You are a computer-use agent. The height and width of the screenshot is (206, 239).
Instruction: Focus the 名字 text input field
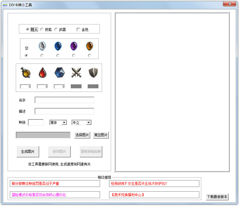(x=64, y=100)
